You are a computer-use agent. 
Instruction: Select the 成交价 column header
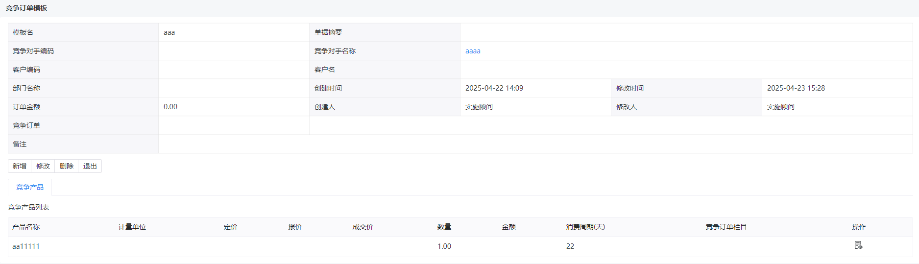pos(363,227)
